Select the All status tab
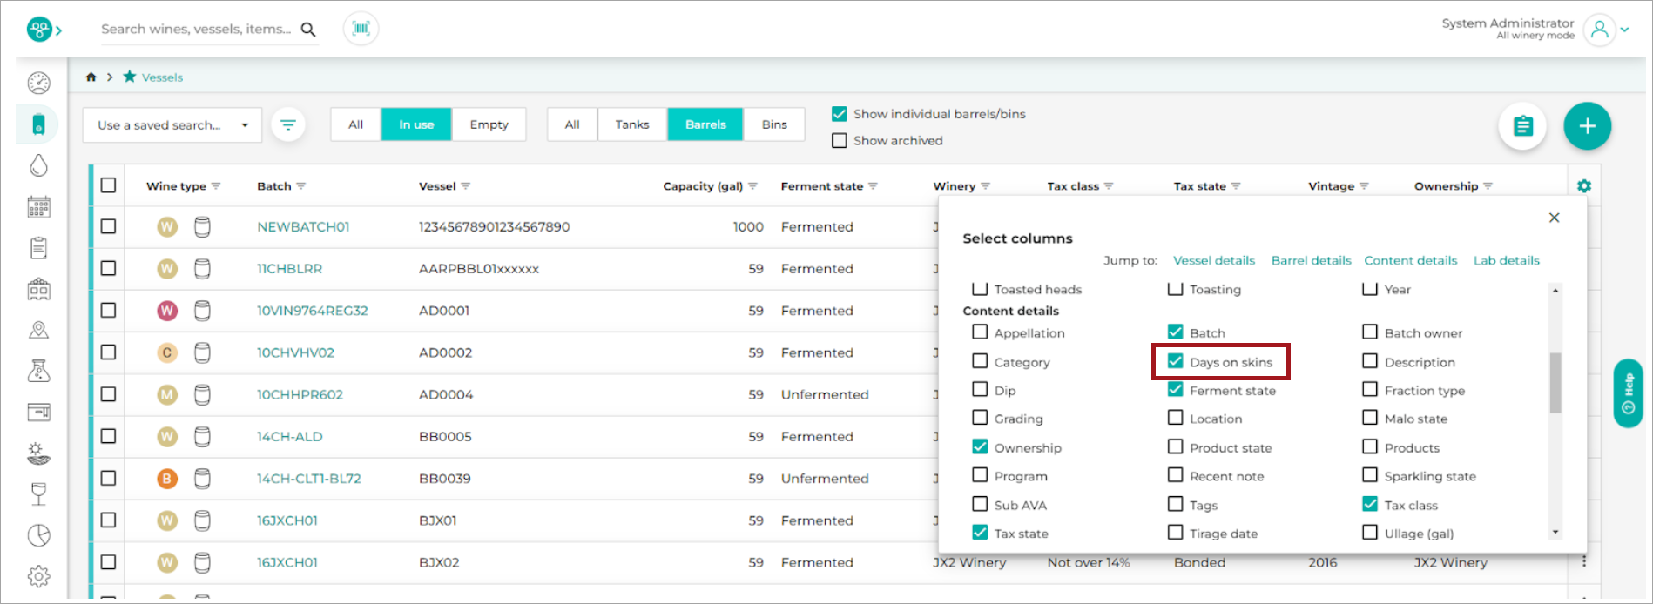 click(x=355, y=124)
